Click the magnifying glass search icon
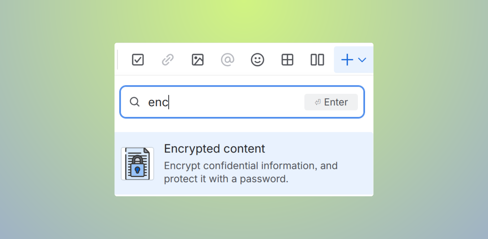 [x=135, y=102]
